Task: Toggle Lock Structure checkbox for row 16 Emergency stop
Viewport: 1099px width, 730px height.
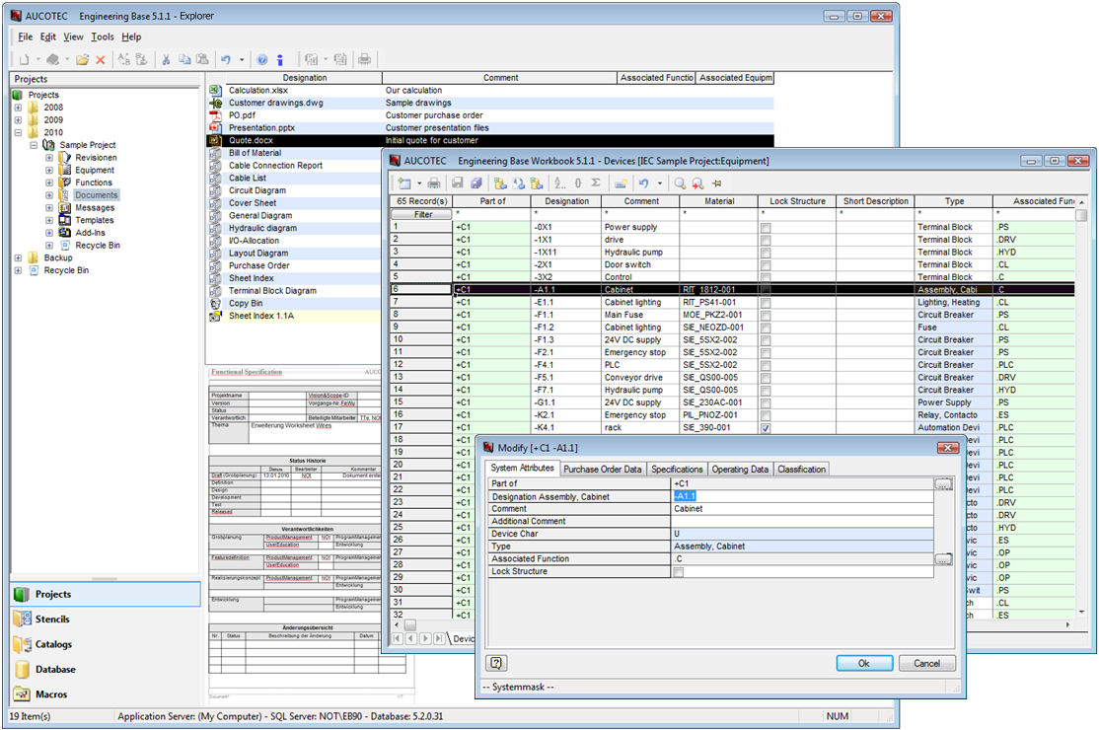Action: pos(766,415)
